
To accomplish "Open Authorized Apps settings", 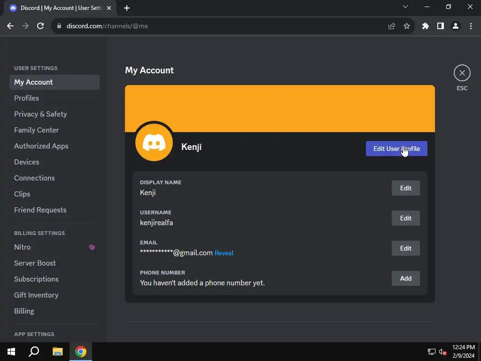I will (54, 146).
